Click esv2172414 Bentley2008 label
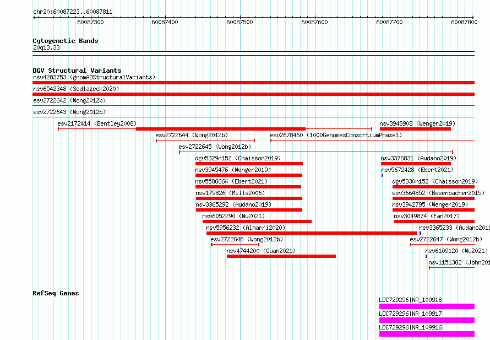This screenshot has width=490, height=340. click(x=97, y=123)
